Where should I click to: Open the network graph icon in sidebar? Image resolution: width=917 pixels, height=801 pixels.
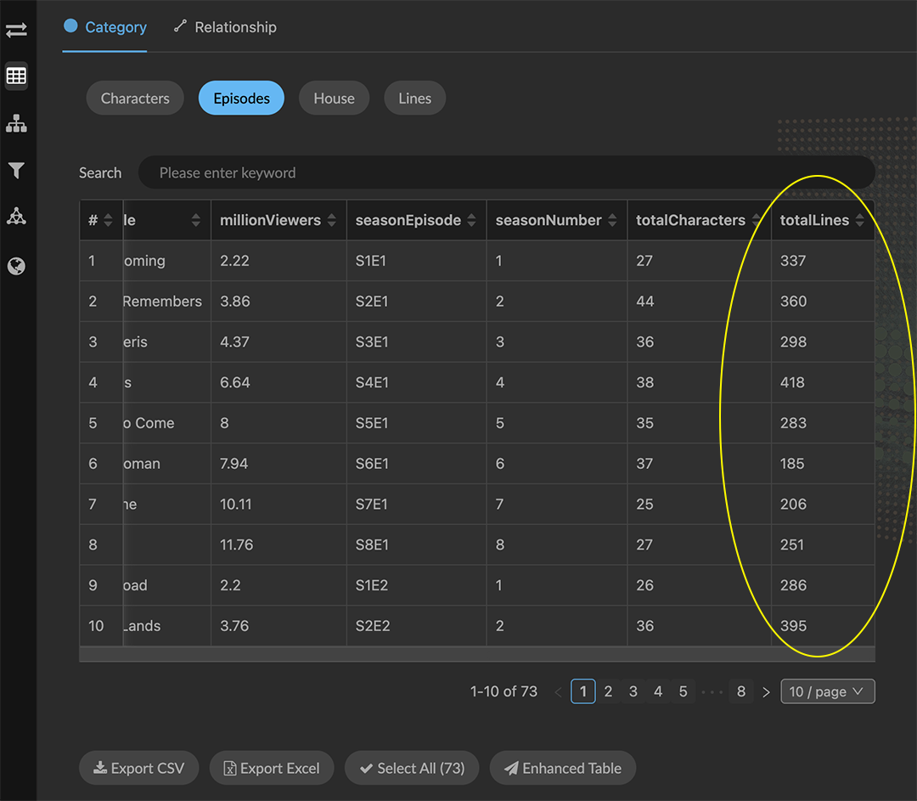(x=16, y=216)
